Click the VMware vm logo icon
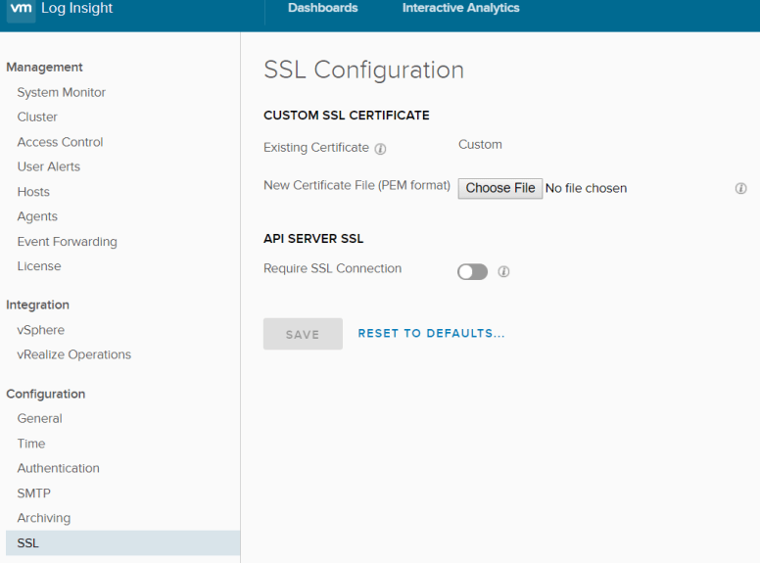This screenshot has height=563, width=760. pos(21,9)
